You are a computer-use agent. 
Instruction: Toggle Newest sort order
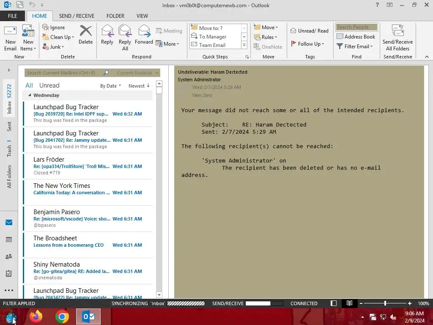(x=139, y=86)
